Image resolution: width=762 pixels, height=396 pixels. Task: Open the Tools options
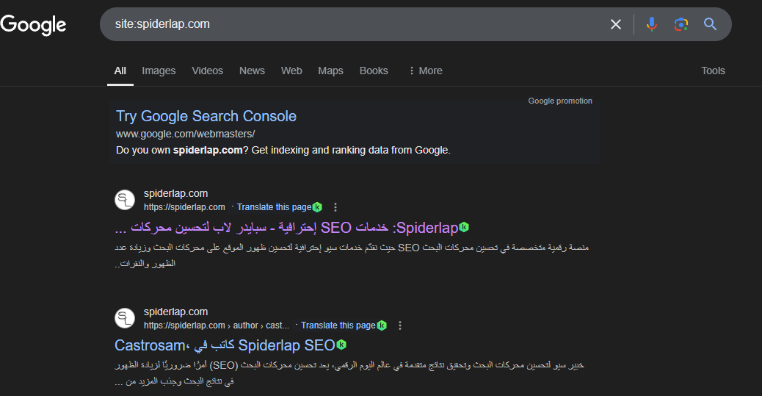pyautogui.click(x=713, y=71)
